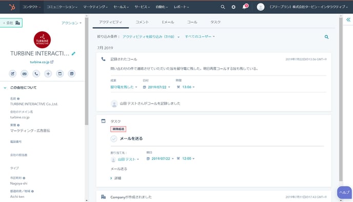Click the task icon on the タスク card
The width and height of the screenshot is (353, 202).
103,121
